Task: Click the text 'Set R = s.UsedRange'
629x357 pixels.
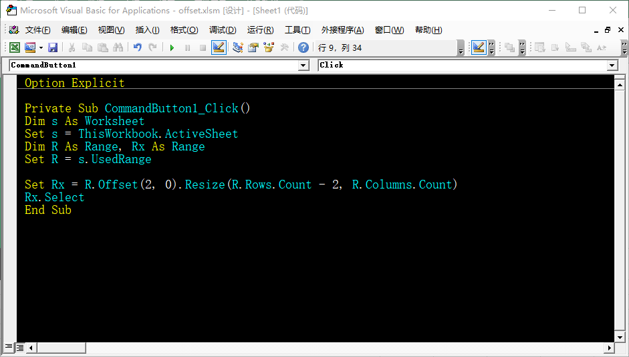Action: click(x=88, y=159)
